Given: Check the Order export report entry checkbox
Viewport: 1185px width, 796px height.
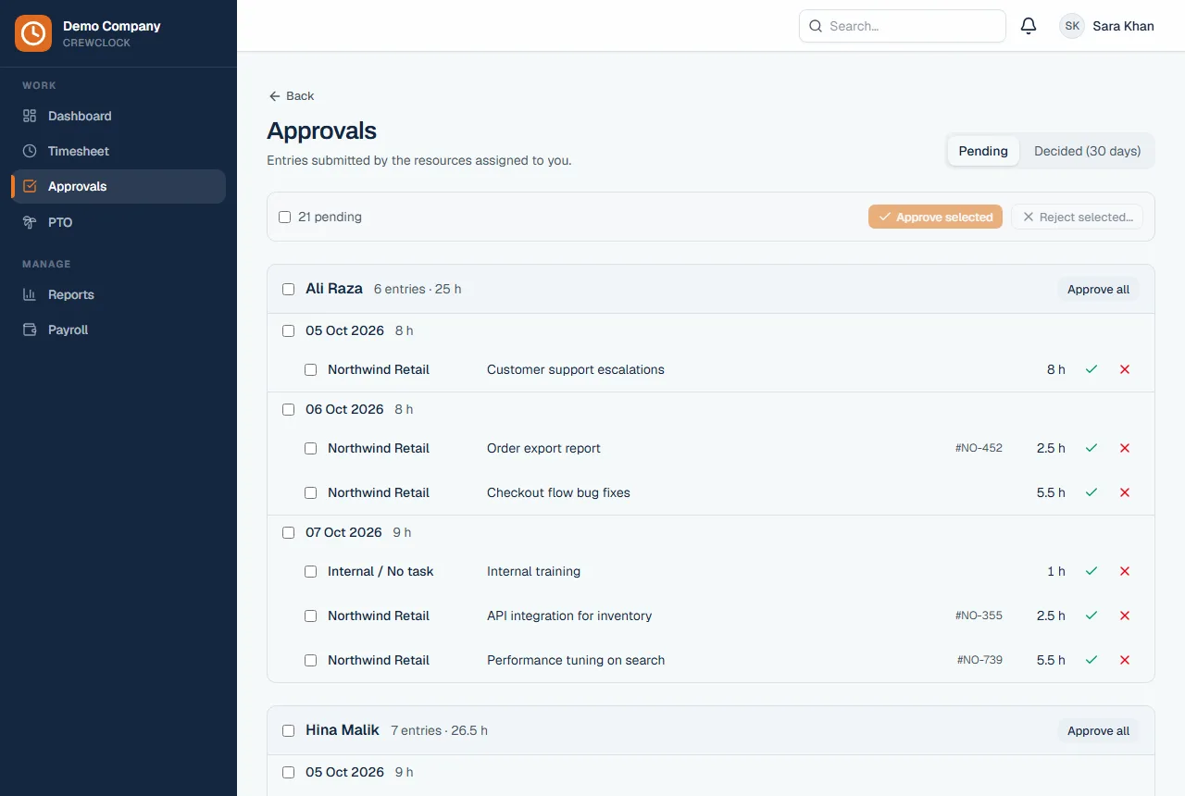Looking at the screenshot, I should [x=311, y=448].
